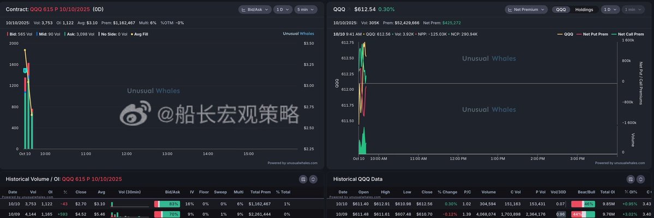Click export icon in Historical Volume / OI panel
The width and height of the screenshot is (654, 218).
(x=303, y=179)
